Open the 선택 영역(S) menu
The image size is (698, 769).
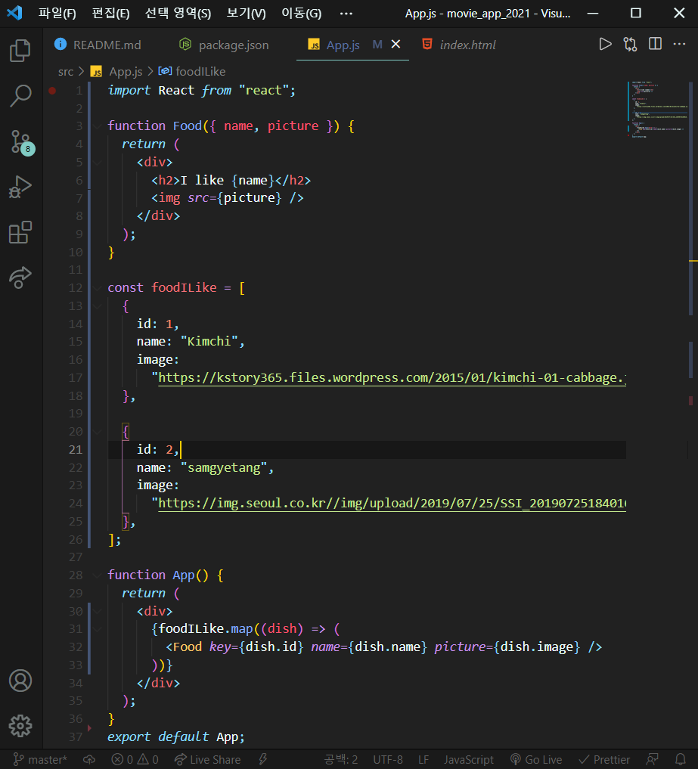pos(178,14)
